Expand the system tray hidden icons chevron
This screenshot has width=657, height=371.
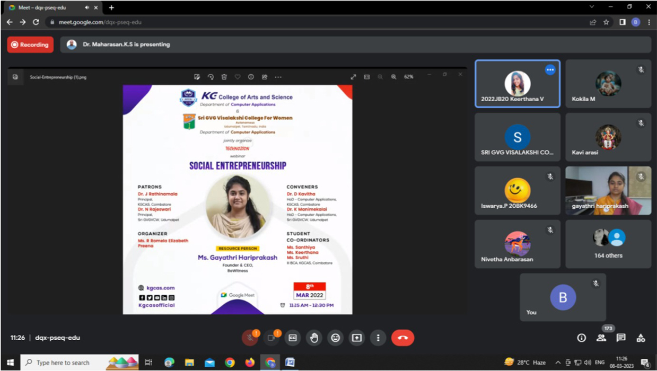coord(558,363)
